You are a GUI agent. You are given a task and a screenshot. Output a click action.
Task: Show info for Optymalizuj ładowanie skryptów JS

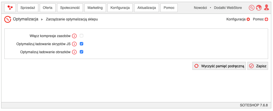(x=74, y=44)
